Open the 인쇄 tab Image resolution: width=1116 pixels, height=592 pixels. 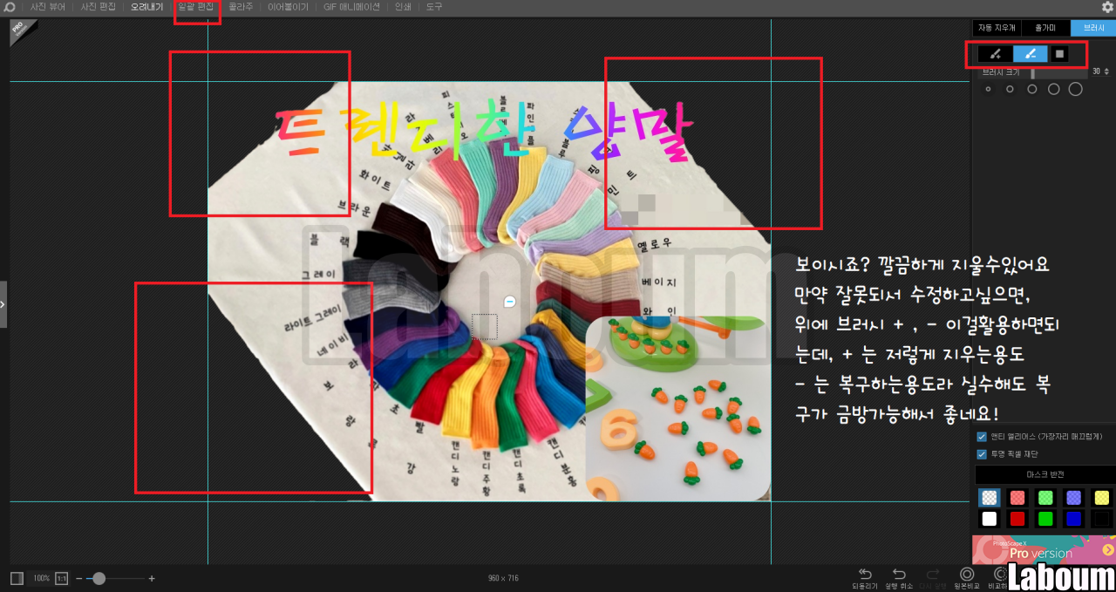403,7
